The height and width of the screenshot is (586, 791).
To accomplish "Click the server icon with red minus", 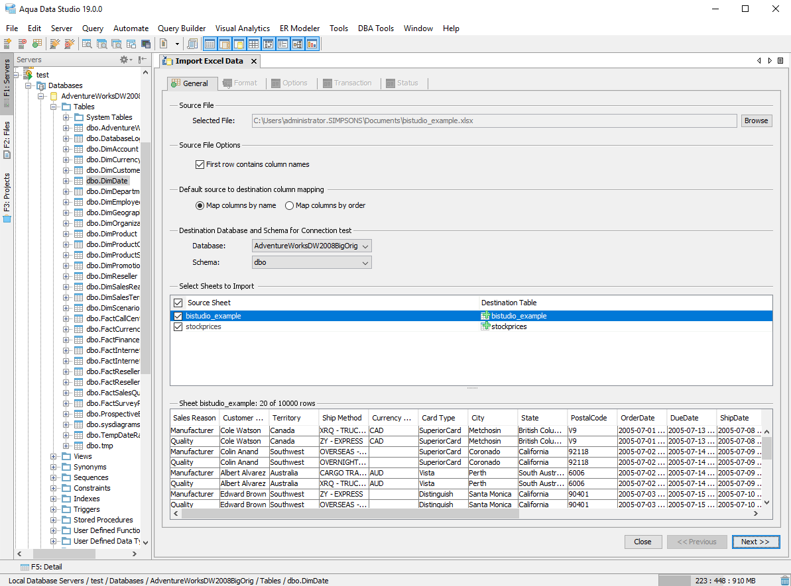I will [22, 44].
